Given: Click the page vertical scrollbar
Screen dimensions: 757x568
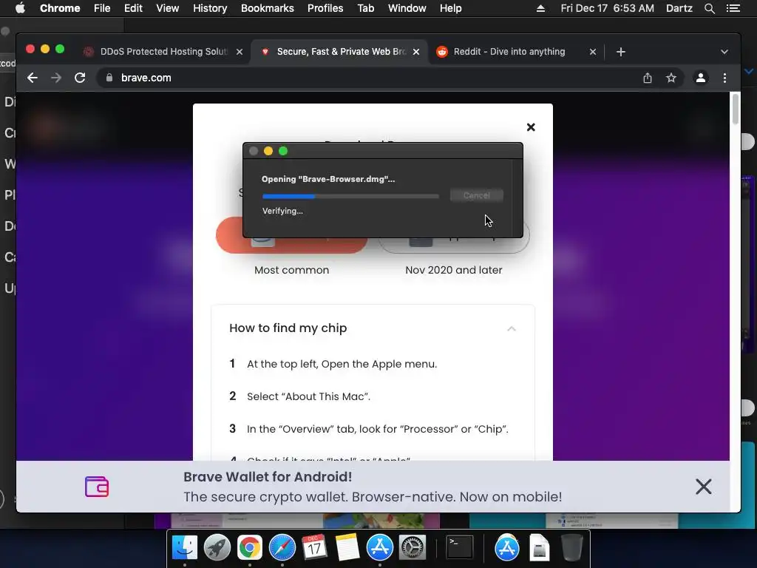Looking at the screenshot, I should click(x=736, y=109).
